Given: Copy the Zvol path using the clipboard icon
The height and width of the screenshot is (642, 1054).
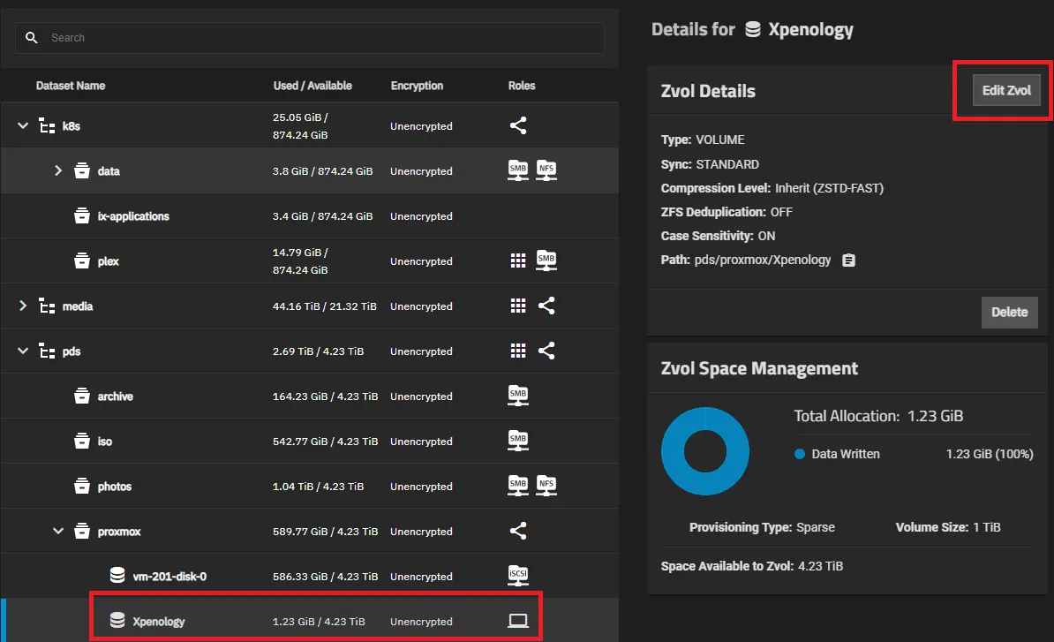Looking at the screenshot, I should coord(848,260).
